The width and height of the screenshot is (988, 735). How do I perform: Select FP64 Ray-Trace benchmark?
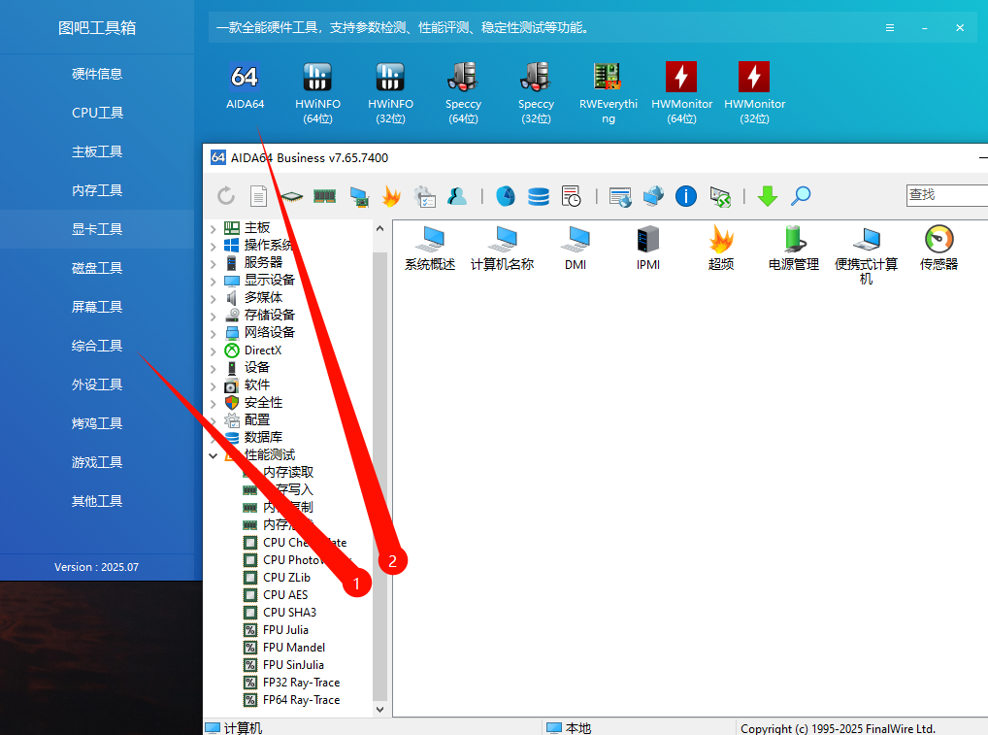coord(301,700)
